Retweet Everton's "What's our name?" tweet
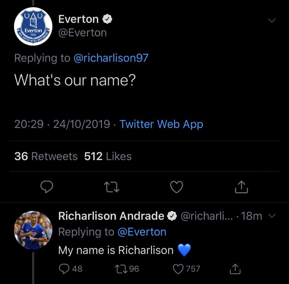The height and width of the screenshot is (284, 289). tap(111, 187)
